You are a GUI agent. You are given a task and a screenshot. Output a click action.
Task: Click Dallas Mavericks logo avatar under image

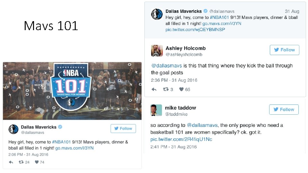pyautogui.click(x=13, y=129)
